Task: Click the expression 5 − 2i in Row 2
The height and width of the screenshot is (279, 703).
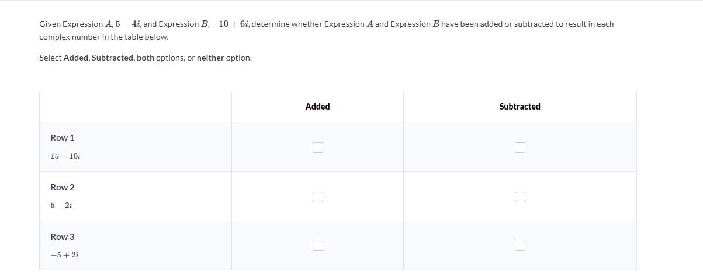Action: (x=61, y=206)
